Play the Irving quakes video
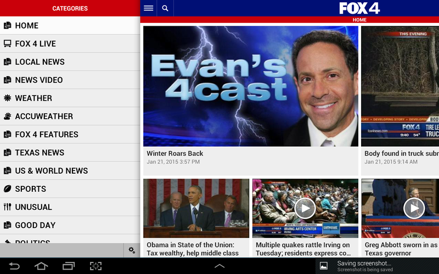Screen dimensions: 439x274 (x=305, y=208)
